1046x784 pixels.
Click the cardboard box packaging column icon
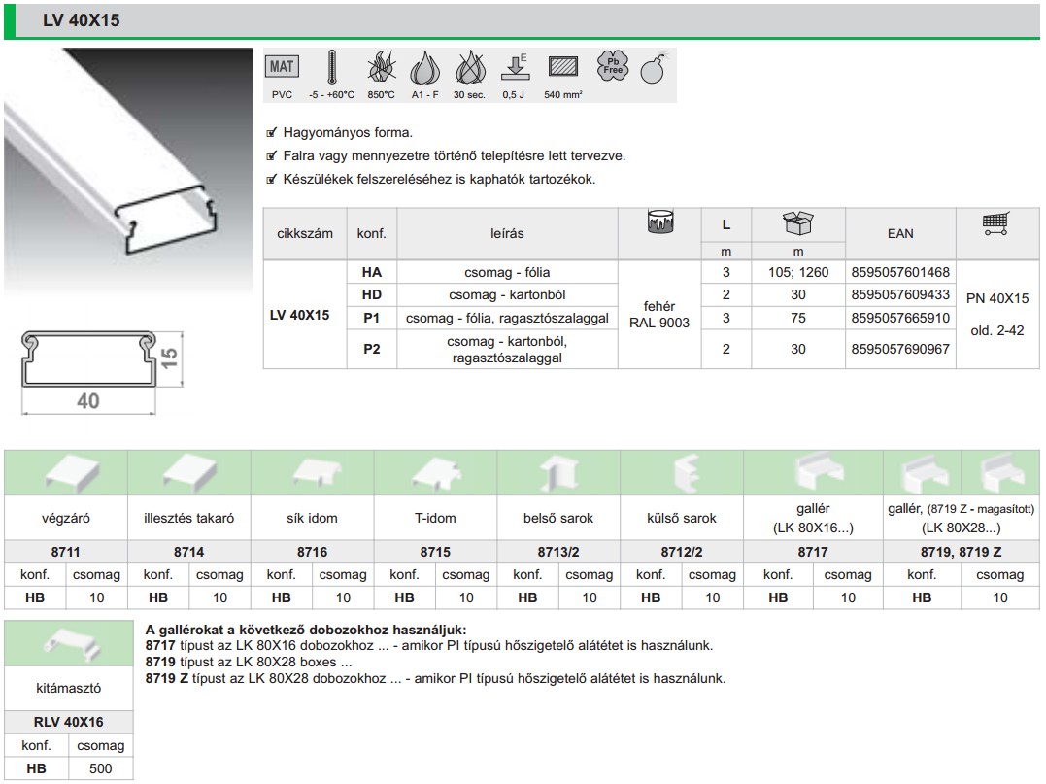797,224
